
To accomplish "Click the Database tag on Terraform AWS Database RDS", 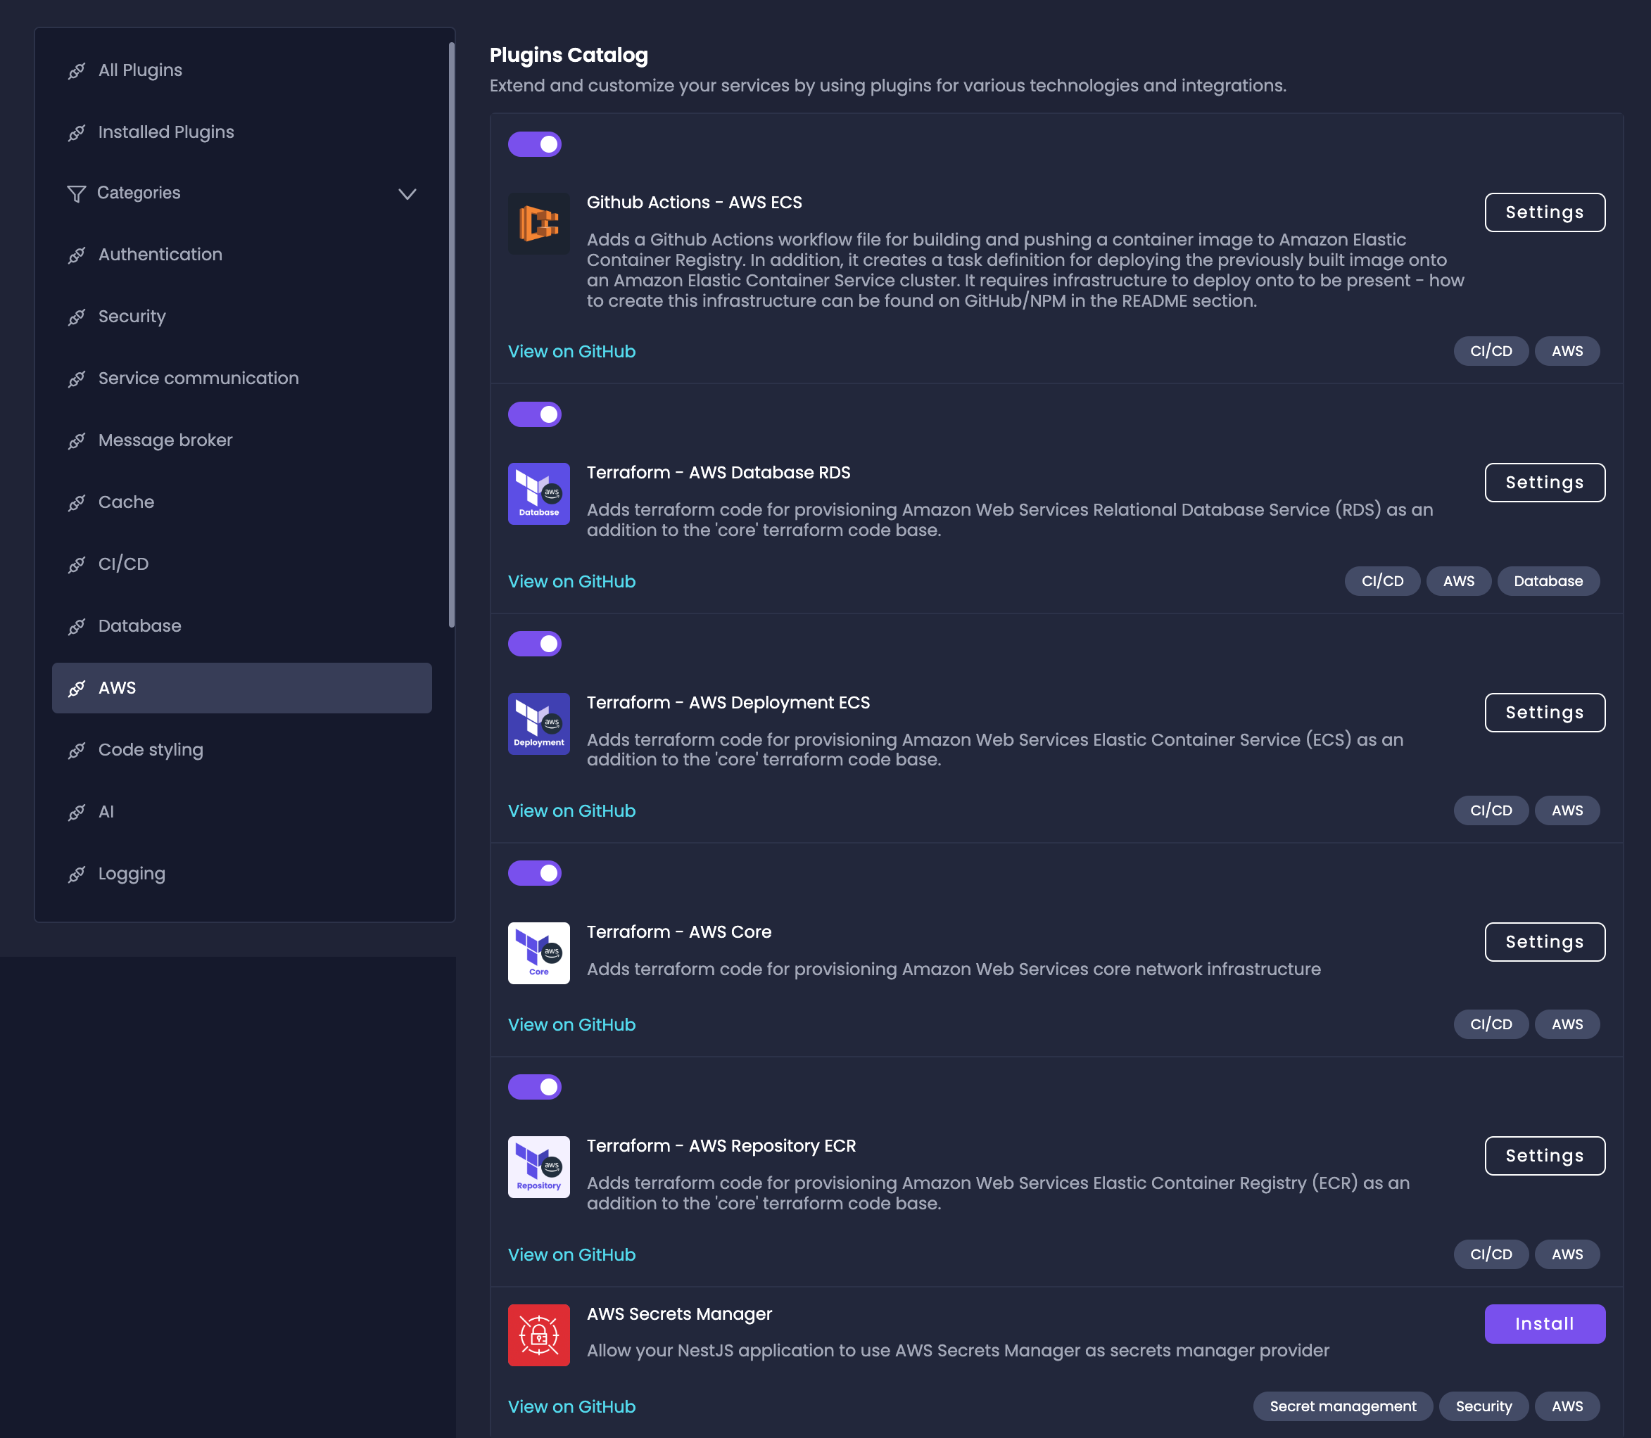I will point(1548,581).
